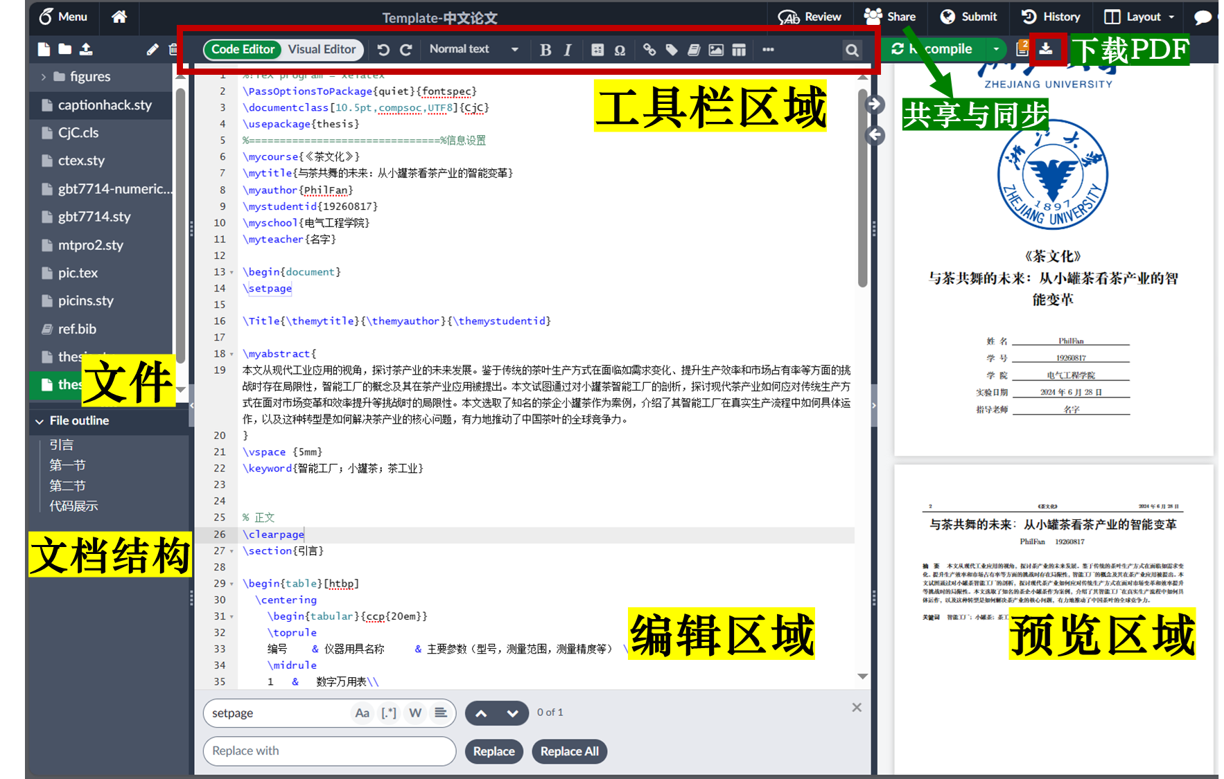The height and width of the screenshot is (779, 1224).
Task: Insert a figure using the image icon
Action: click(x=716, y=50)
